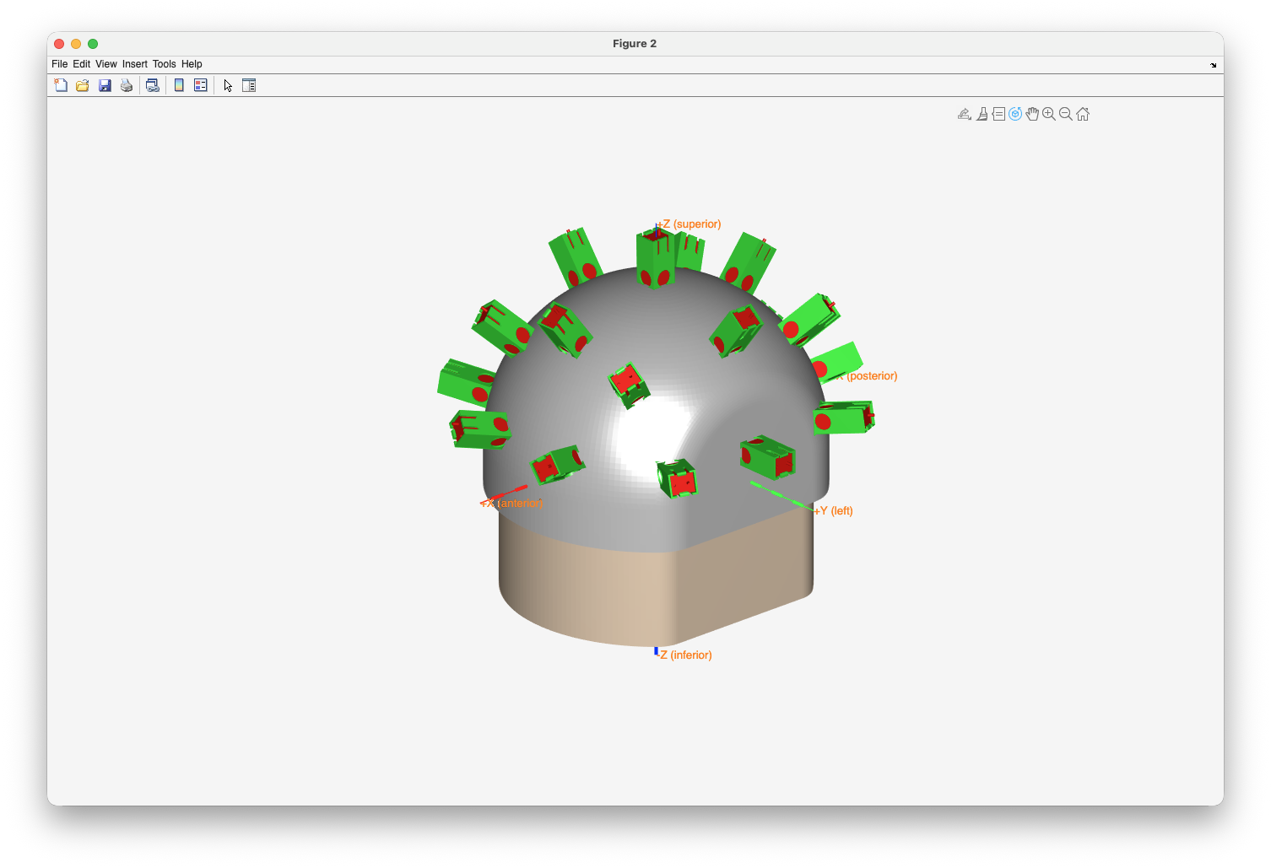
Task: Open the File menu
Action: pos(59,64)
